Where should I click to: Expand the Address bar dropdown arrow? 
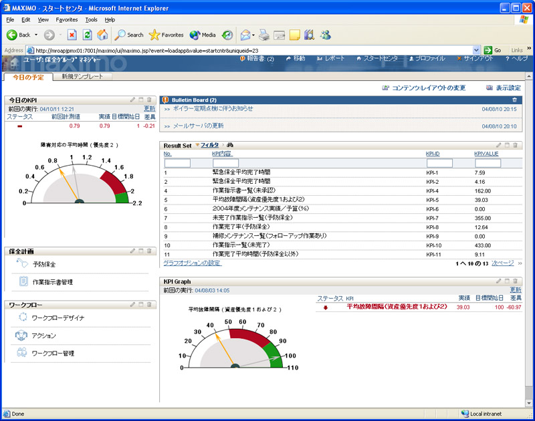click(x=476, y=50)
